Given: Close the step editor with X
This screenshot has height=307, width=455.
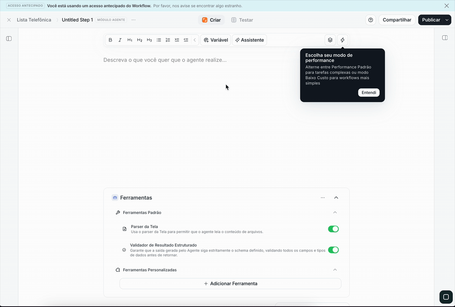Looking at the screenshot, I should (9, 20).
